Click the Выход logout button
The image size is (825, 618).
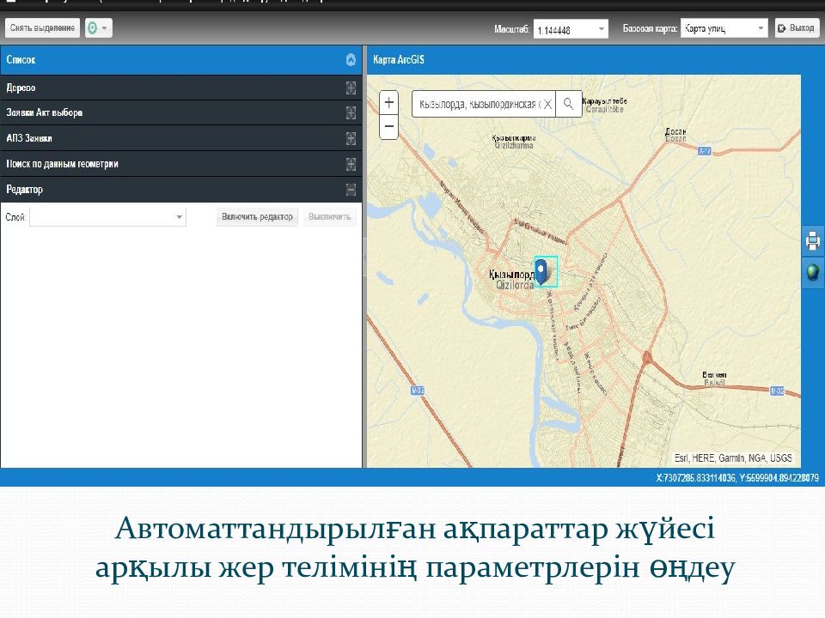pos(797,27)
